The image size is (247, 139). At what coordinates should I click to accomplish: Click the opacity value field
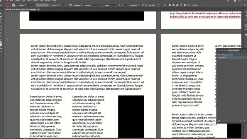click(x=61, y=5)
